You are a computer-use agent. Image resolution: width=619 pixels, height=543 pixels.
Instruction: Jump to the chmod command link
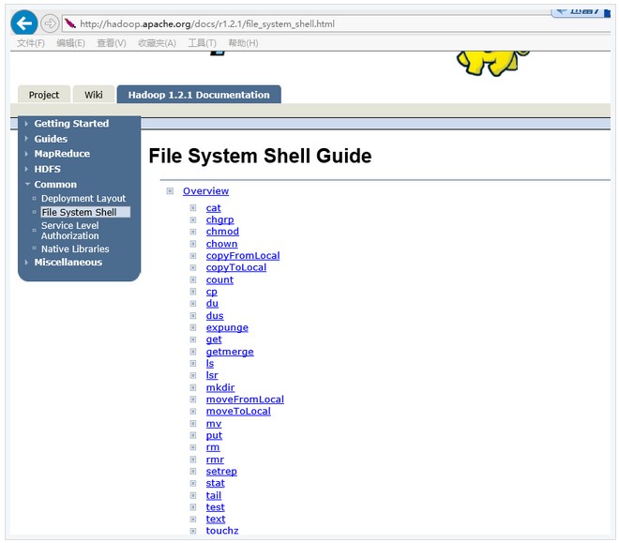[222, 232]
